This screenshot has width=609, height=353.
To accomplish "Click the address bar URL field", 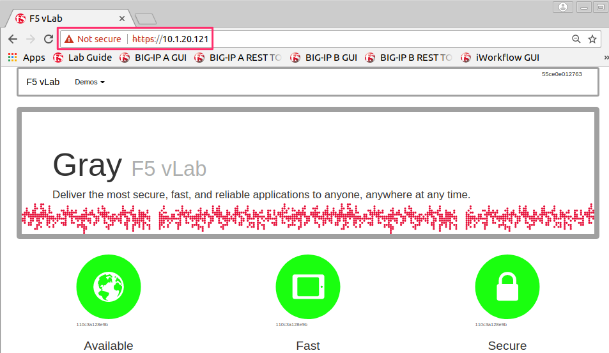I will click(313, 39).
